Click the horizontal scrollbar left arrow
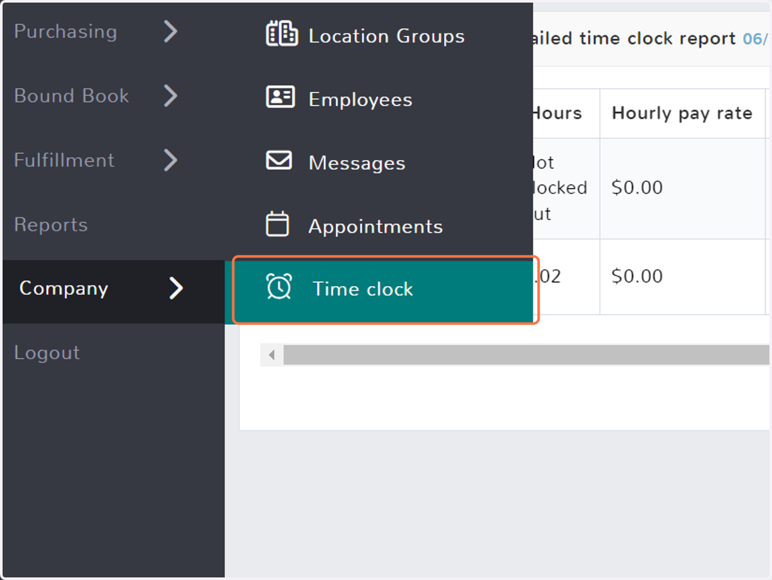Viewport: 772px width, 580px height. pyautogui.click(x=271, y=355)
